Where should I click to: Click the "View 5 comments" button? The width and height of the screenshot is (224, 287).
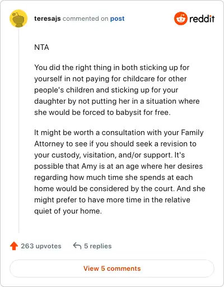[x=112, y=269]
